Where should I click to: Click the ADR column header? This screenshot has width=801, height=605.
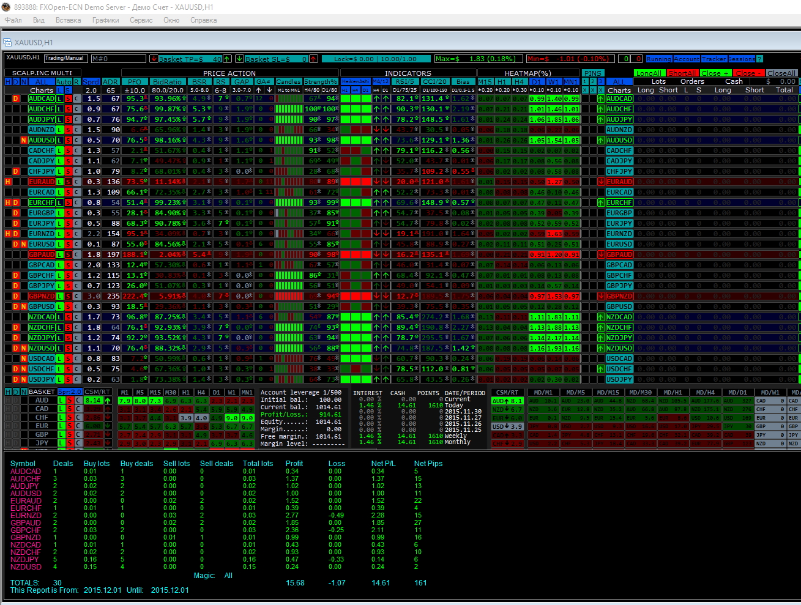click(111, 81)
